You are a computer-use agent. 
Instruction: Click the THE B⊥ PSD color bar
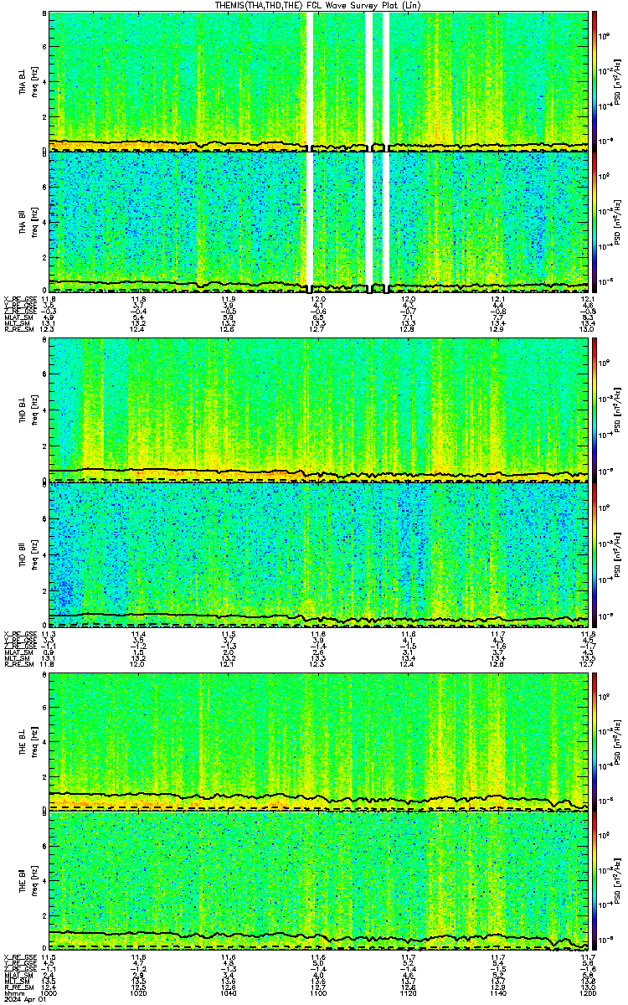(595, 740)
